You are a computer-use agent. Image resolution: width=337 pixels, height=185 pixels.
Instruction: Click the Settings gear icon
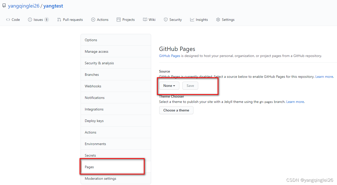(218, 20)
